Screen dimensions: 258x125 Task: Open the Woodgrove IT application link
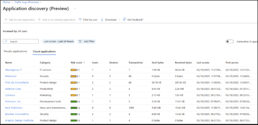pos(14,70)
